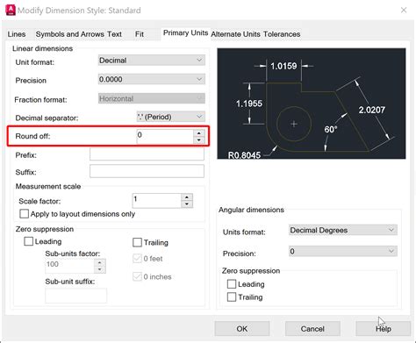Switch to the Symbols and Arrows tab
The height and width of the screenshot is (343, 416).
point(69,34)
